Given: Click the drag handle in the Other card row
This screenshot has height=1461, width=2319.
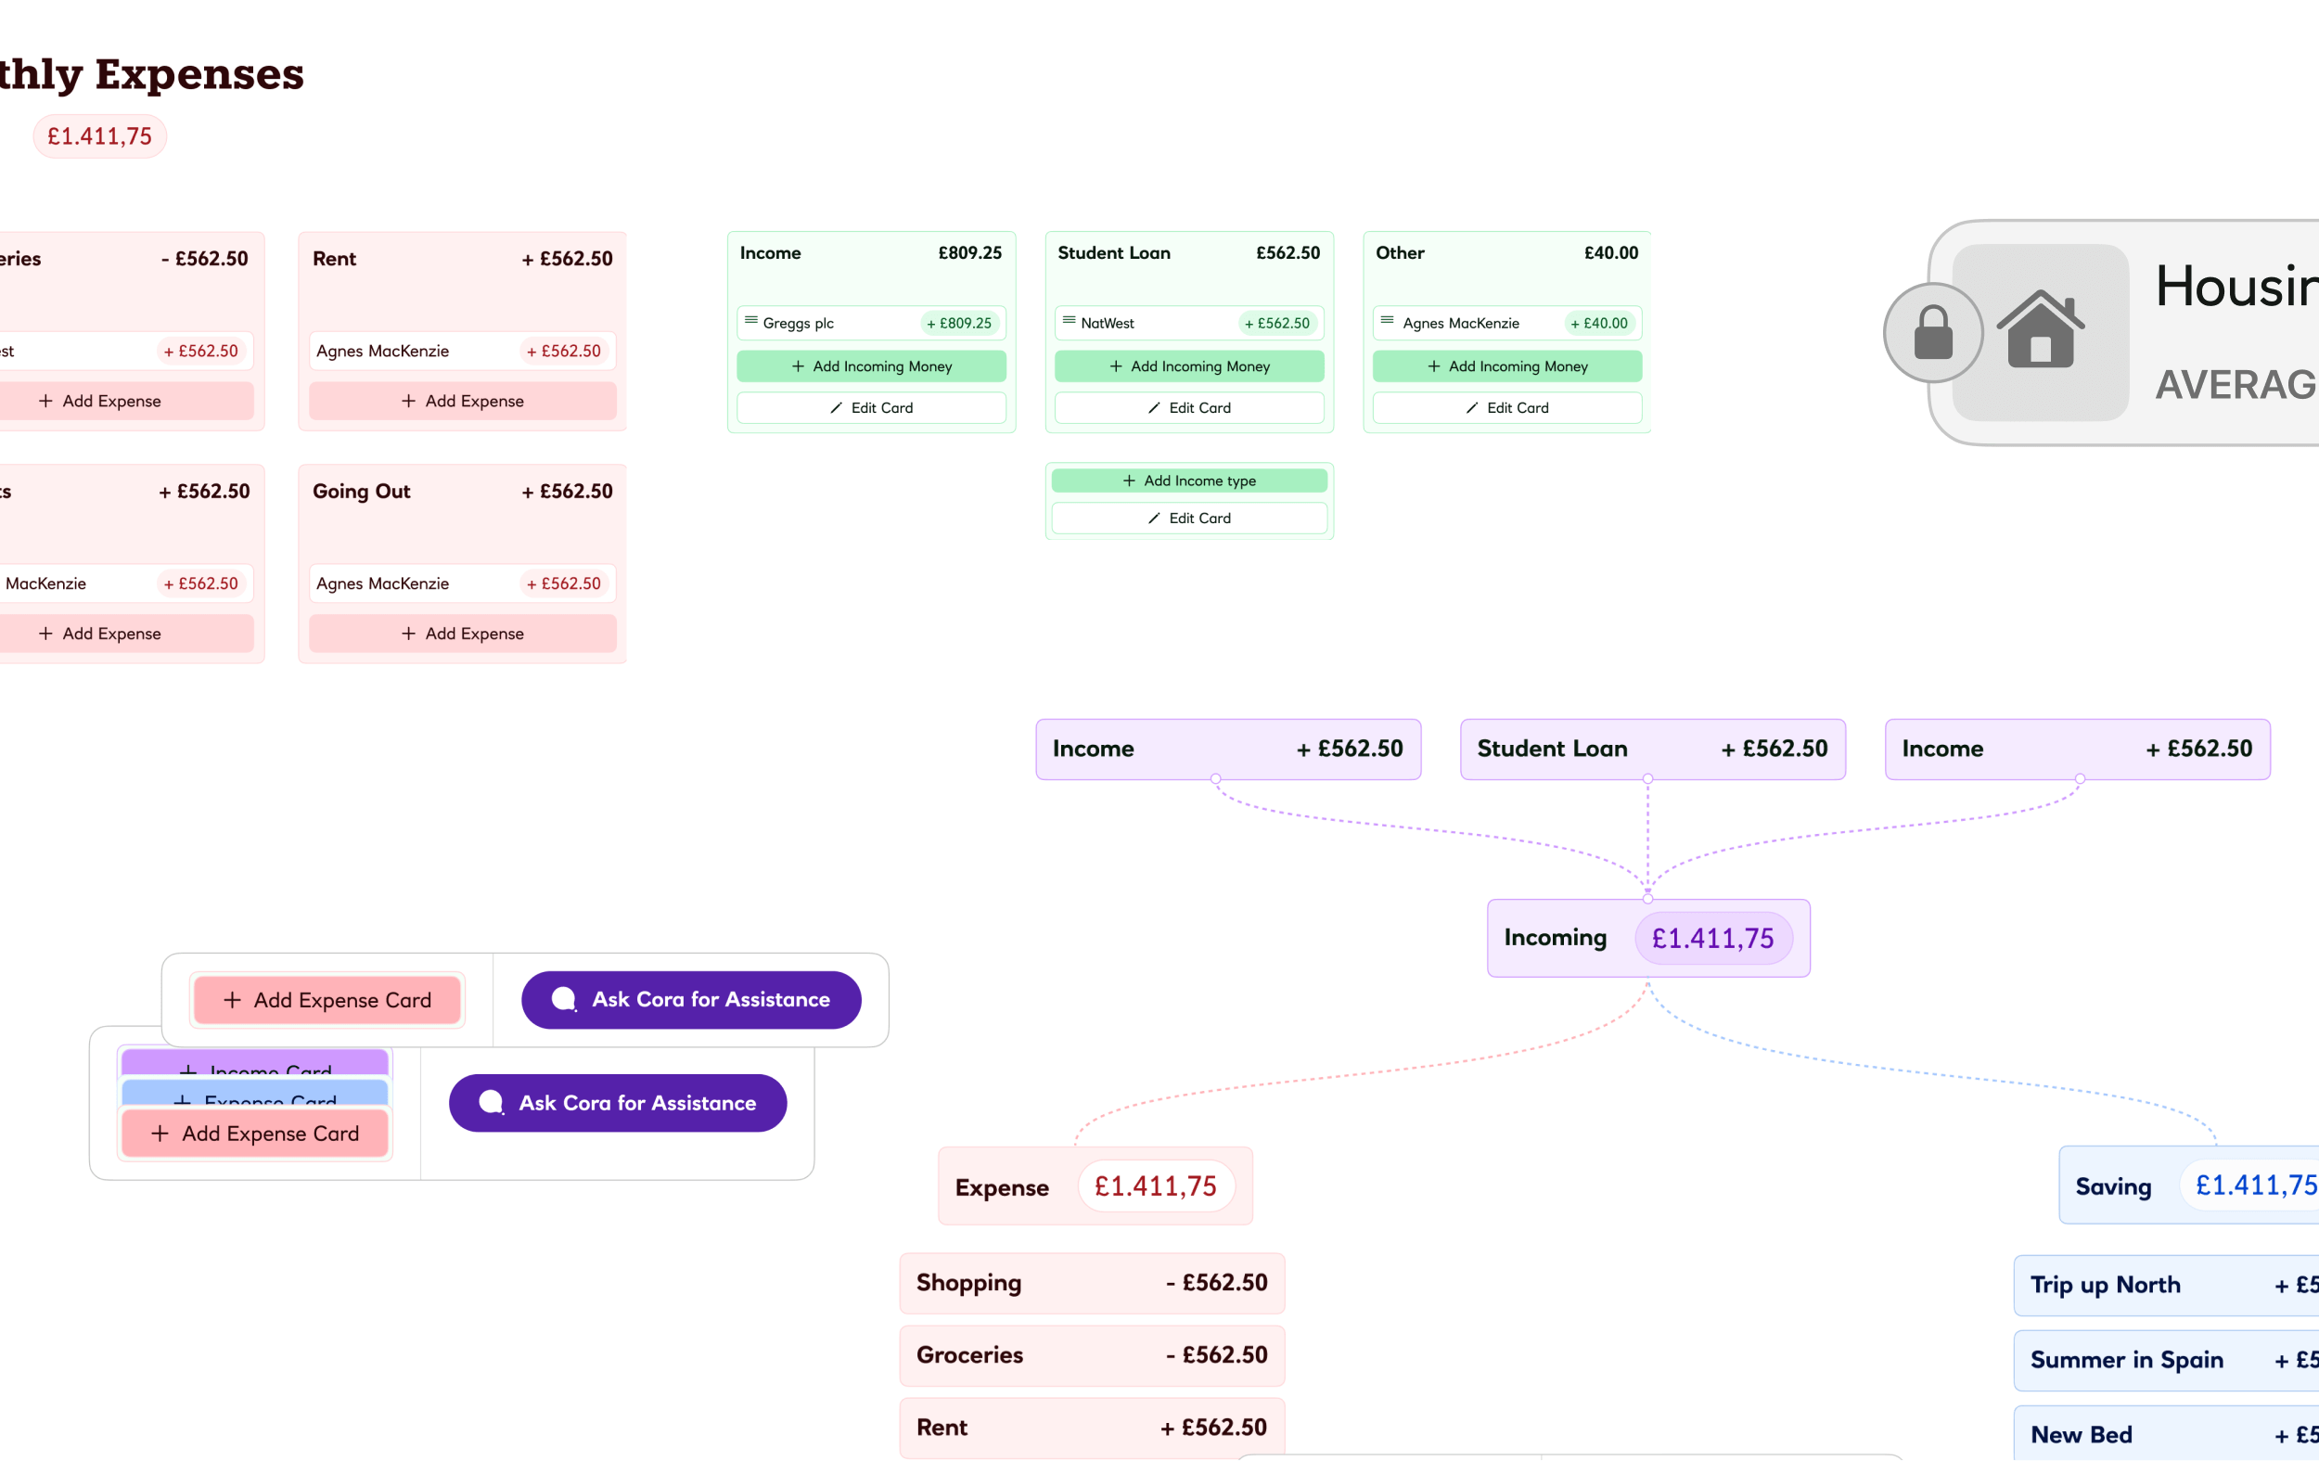Looking at the screenshot, I should click(x=1386, y=321).
